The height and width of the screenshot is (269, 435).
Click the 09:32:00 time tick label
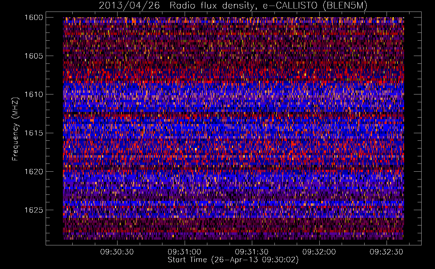click(319, 252)
